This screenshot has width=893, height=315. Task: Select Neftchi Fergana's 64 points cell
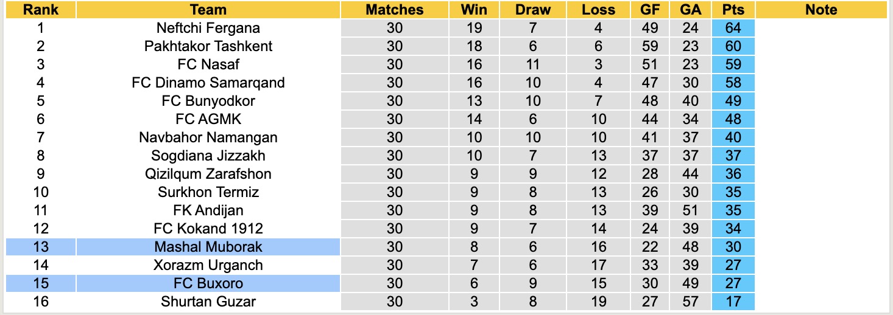733,28
